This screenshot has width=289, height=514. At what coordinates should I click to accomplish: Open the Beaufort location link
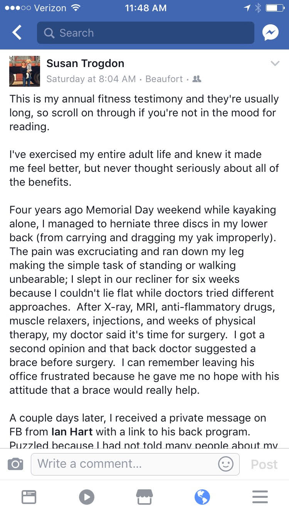point(164,79)
